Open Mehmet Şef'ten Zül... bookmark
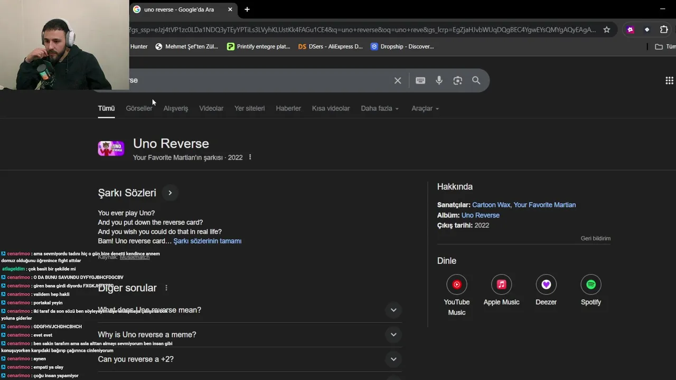This screenshot has height=380, width=676. (x=186, y=46)
